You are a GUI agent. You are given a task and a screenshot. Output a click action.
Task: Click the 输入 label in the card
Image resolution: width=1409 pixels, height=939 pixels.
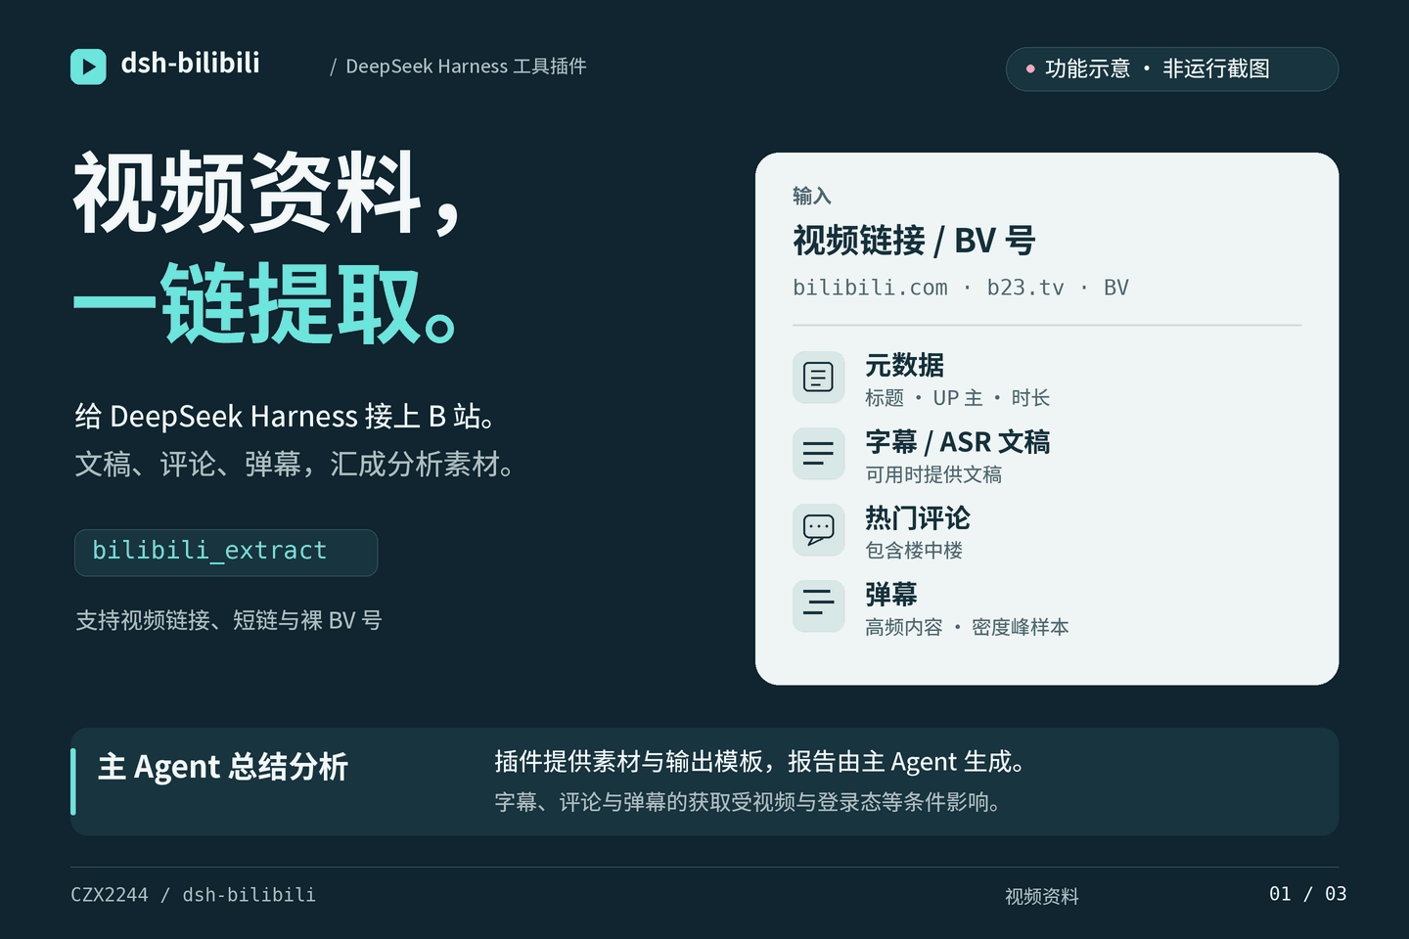[x=812, y=196]
